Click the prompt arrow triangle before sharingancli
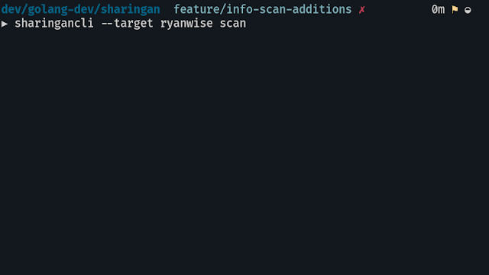 point(5,24)
